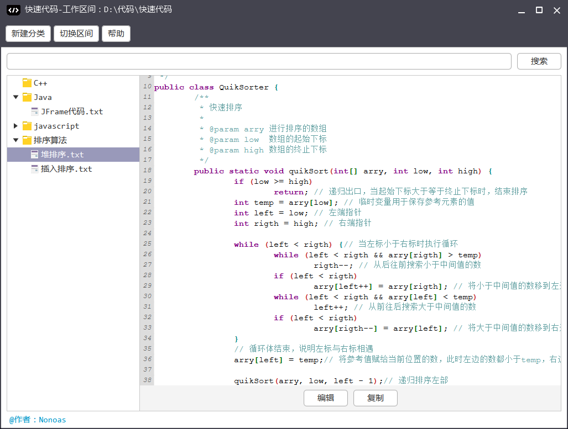Screen dimensions: 568x429
Task: Click the 排序算法 folder icon
Action: click(27, 140)
